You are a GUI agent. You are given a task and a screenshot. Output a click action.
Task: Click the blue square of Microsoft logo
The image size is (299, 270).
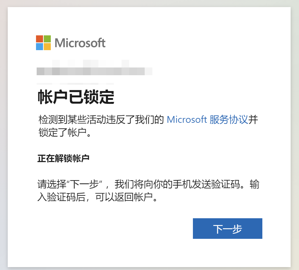pos(40,47)
